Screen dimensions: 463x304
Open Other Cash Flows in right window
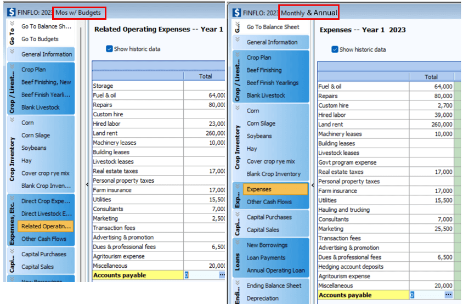pyautogui.click(x=269, y=202)
